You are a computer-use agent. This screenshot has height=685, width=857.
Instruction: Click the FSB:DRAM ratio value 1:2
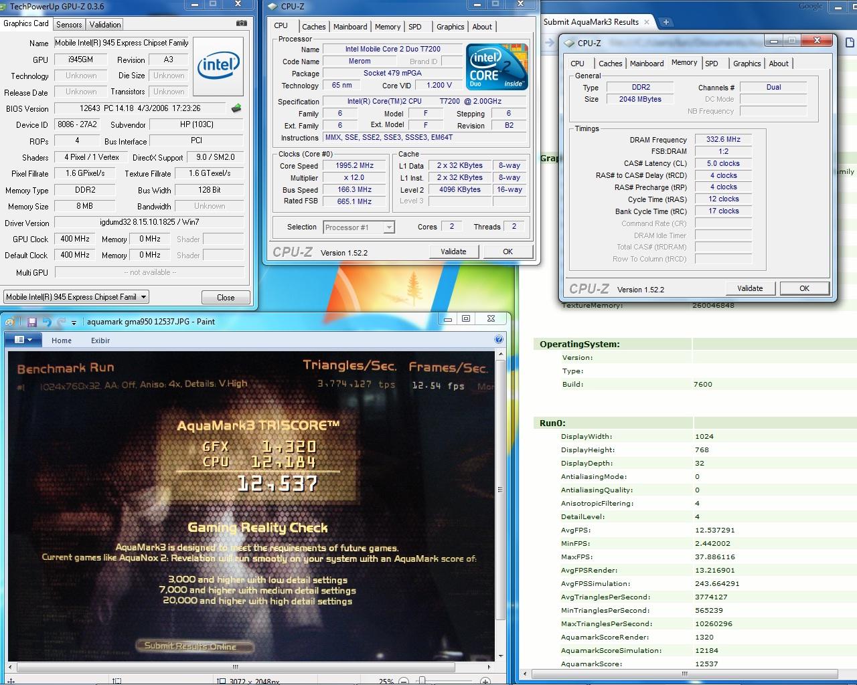[723, 151]
